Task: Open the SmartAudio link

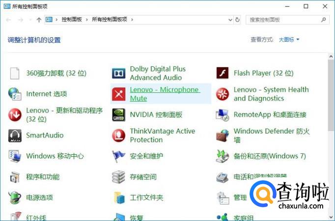Action: coord(45,135)
